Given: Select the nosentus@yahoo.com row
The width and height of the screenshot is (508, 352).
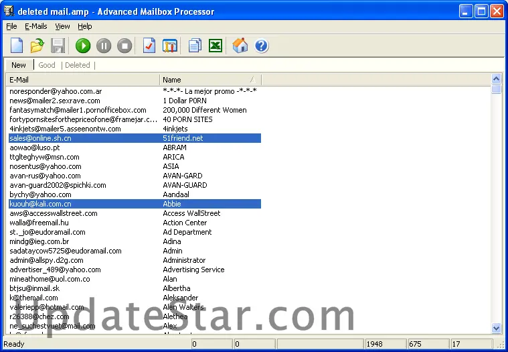Looking at the screenshot, I should (x=135, y=166).
